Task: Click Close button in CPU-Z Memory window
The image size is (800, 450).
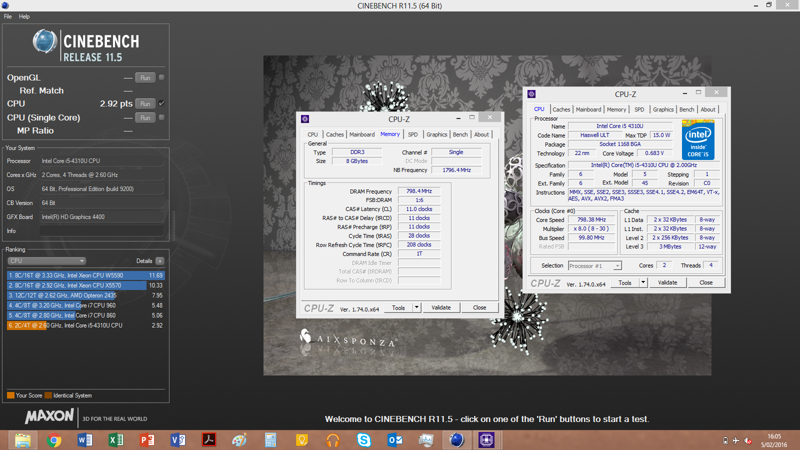Action: click(479, 307)
